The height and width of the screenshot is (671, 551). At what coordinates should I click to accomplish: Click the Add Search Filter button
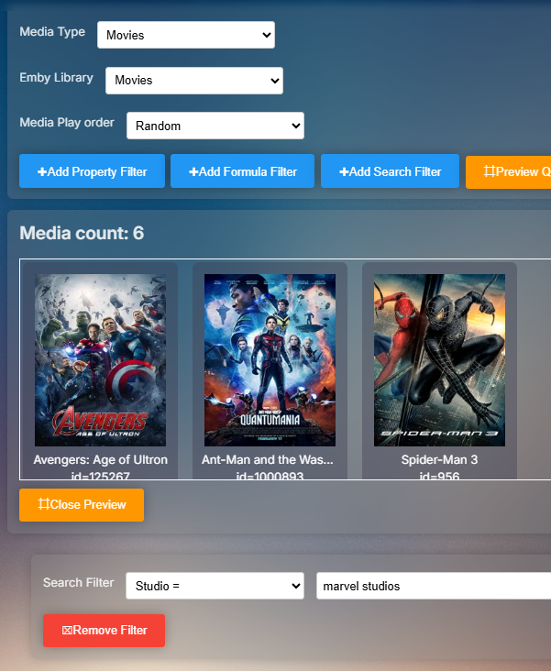click(x=390, y=171)
